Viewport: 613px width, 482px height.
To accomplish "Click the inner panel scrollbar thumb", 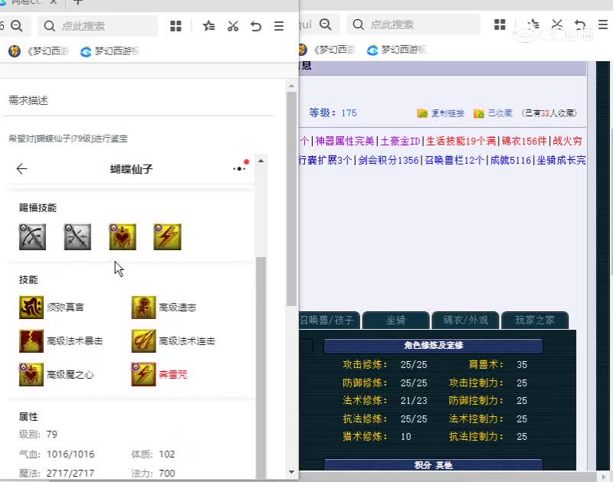I will click(x=261, y=367).
